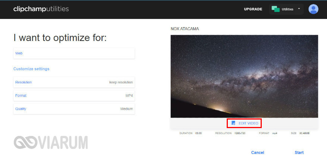The image size is (327, 159).
Task: Click the UPGRADE menu item
Action: pos(253,9)
